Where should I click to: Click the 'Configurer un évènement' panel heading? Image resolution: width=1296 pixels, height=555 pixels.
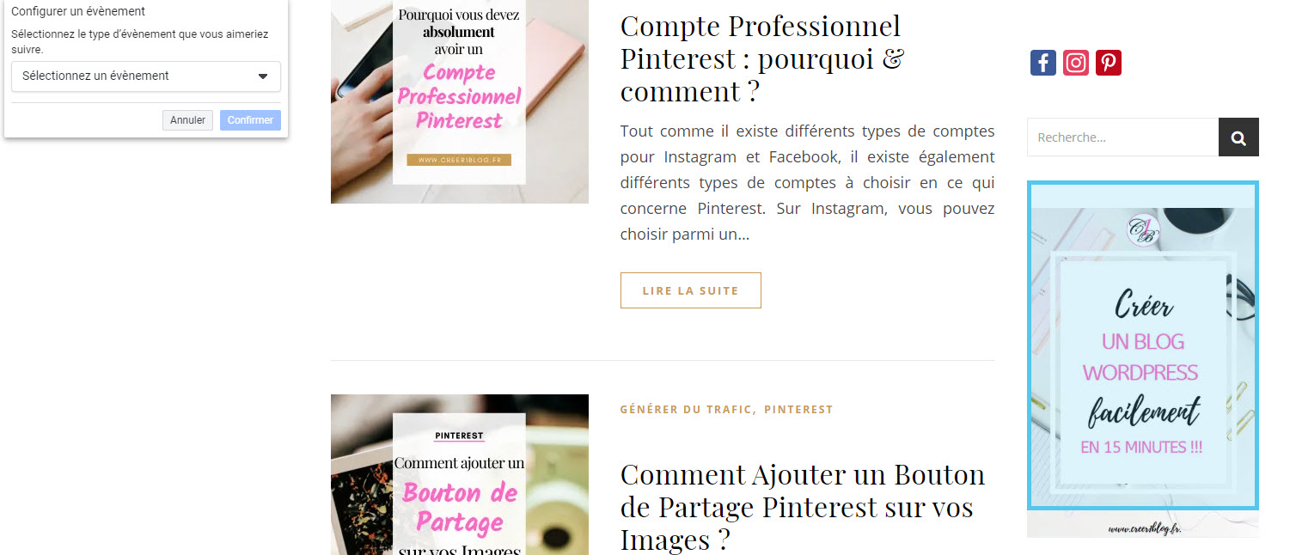tap(78, 12)
